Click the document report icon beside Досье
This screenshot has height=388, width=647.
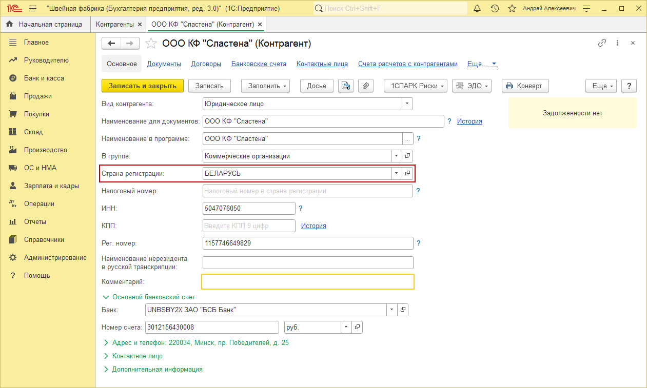[x=346, y=86]
